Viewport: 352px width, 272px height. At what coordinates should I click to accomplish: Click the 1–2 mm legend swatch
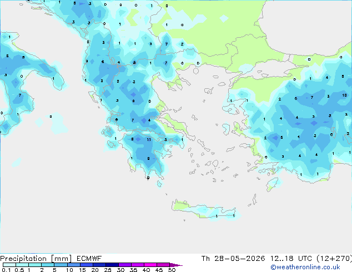click(35, 265)
